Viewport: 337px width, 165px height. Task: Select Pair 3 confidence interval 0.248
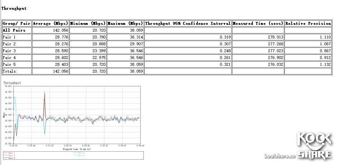point(225,51)
